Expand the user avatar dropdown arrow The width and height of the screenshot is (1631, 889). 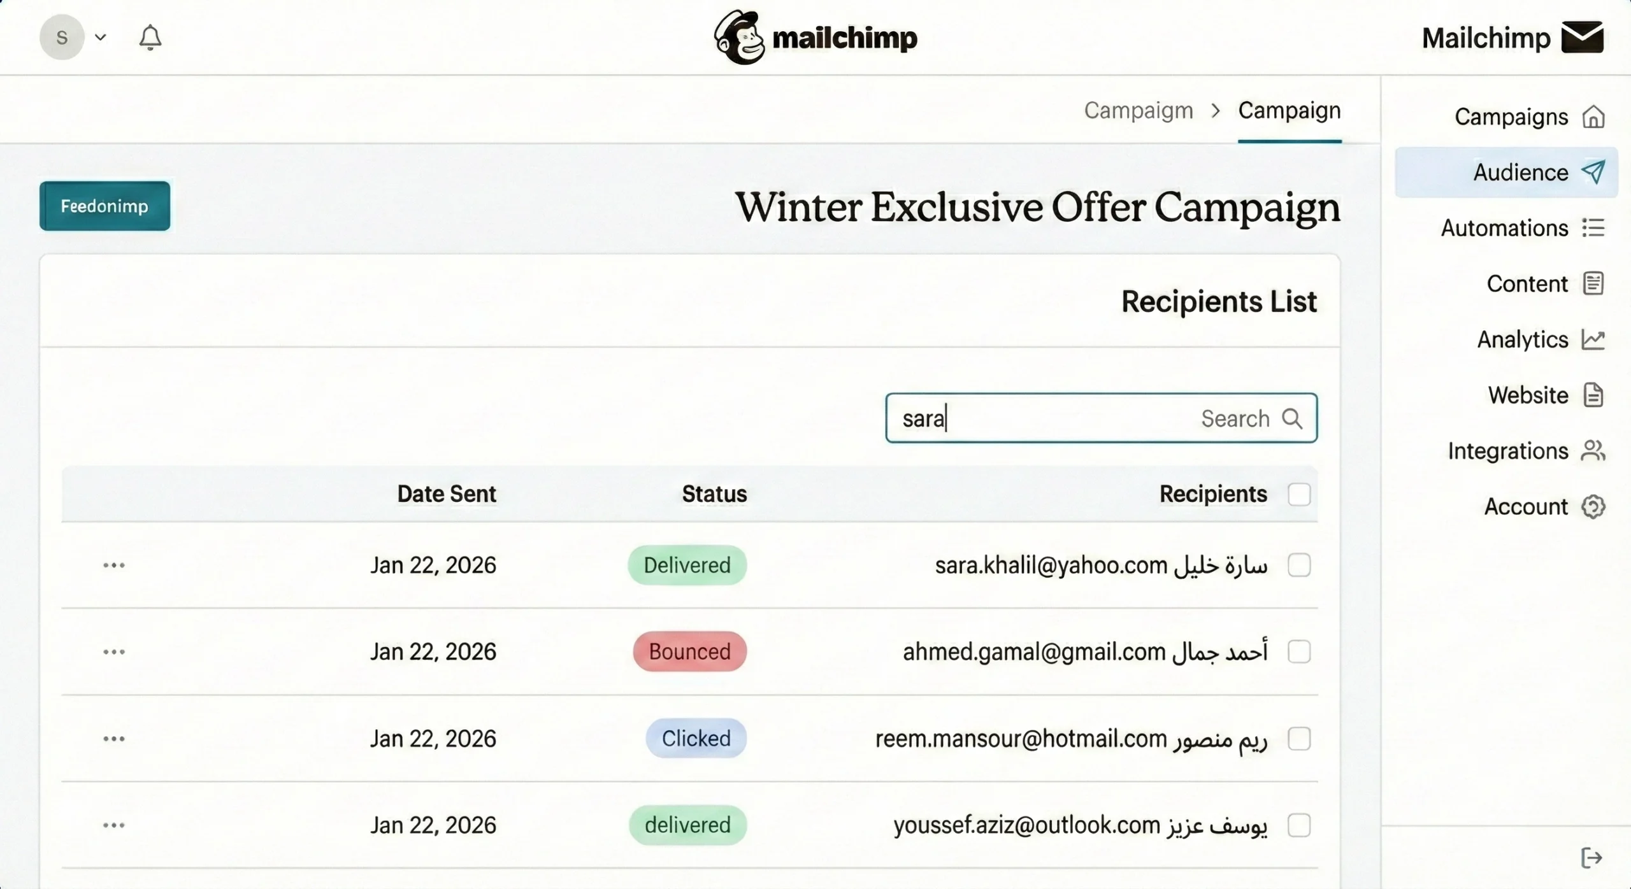pyautogui.click(x=100, y=38)
